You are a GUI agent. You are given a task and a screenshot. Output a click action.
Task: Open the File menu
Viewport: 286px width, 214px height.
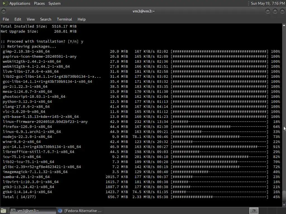point(6,19)
